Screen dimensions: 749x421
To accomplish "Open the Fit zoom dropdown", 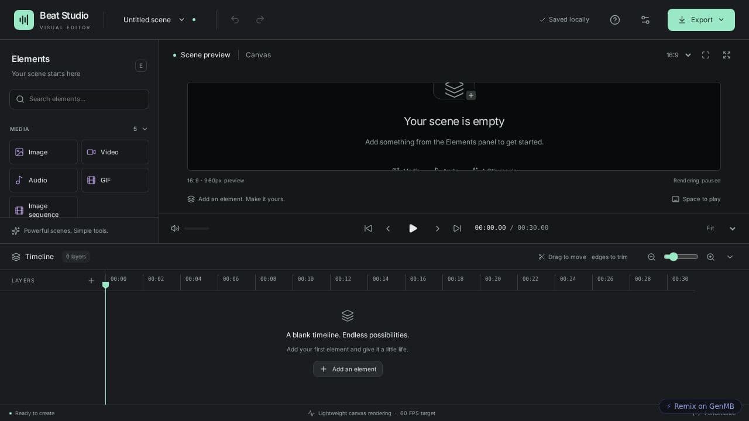I will coord(721,228).
